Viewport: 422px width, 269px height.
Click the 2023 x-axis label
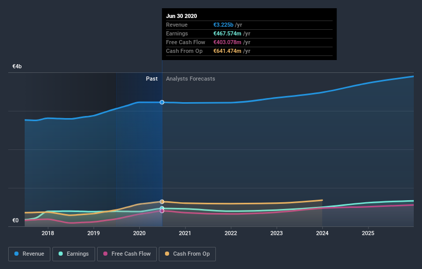tap(277, 233)
